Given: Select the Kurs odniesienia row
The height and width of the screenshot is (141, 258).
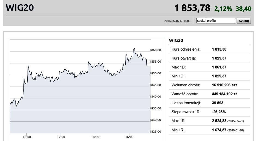Looking at the screenshot, I should [x=209, y=49].
